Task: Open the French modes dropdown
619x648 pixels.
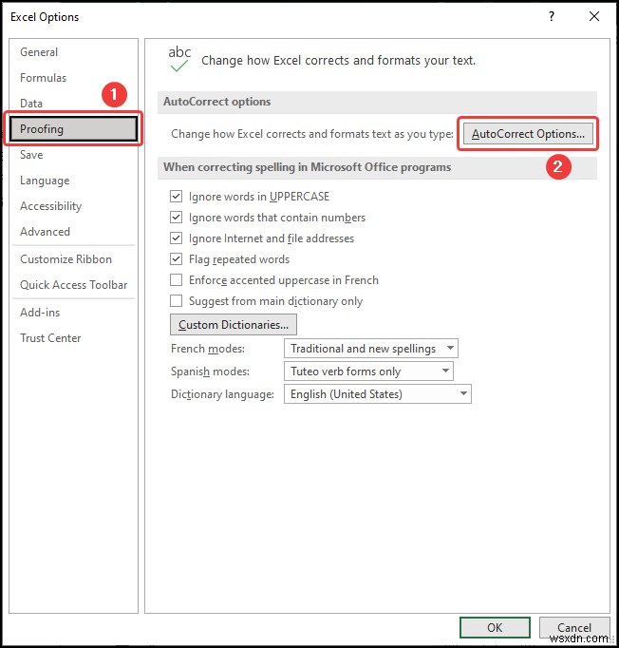Action: tap(371, 349)
